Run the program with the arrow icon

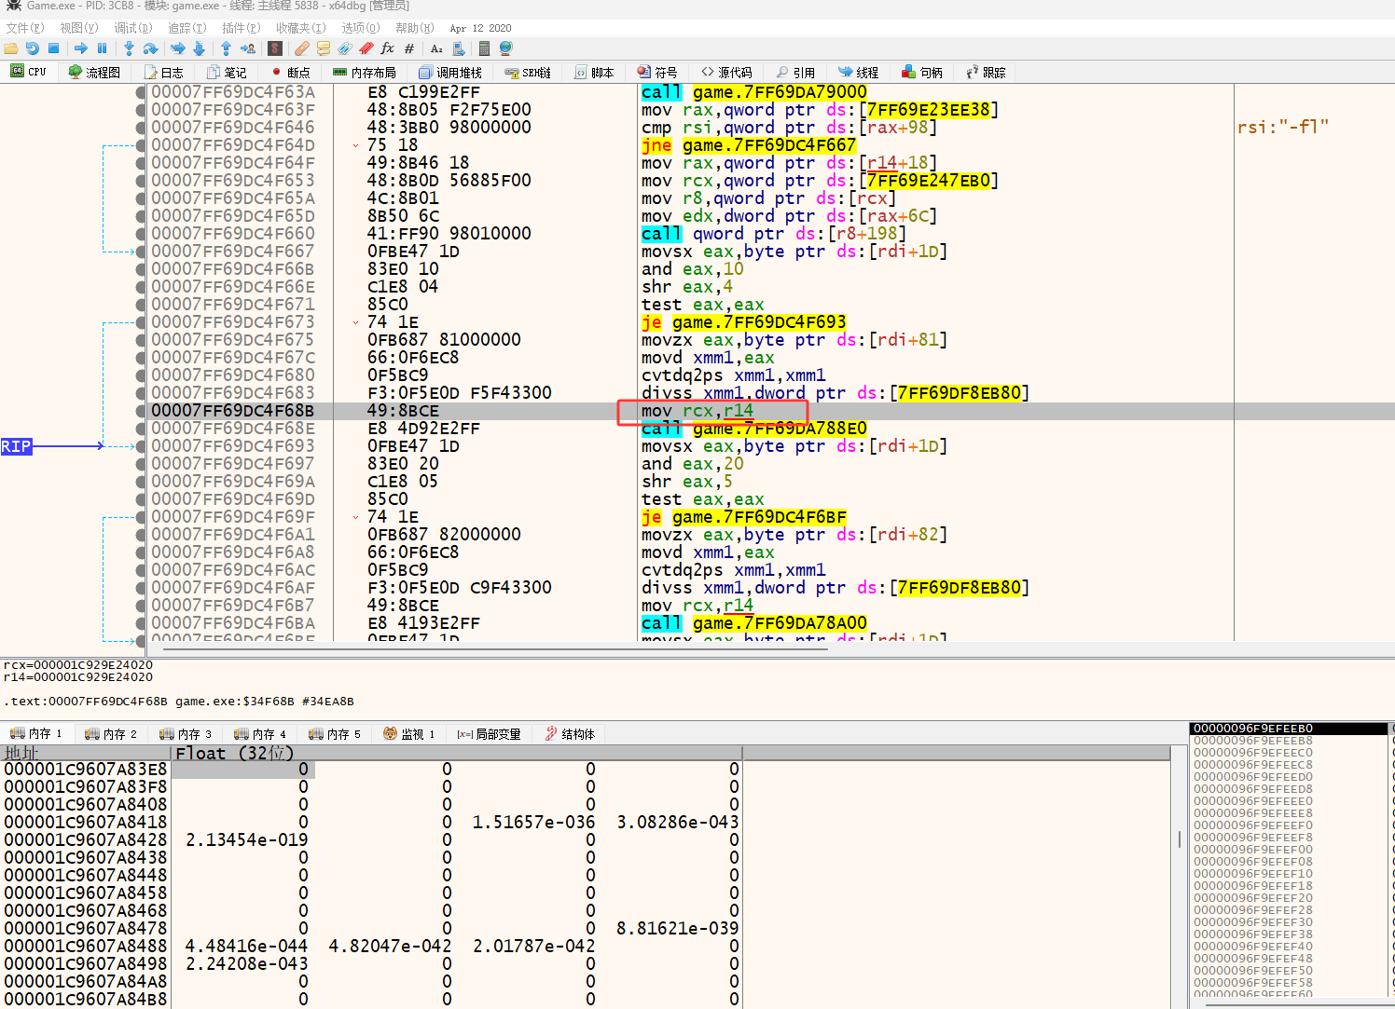tap(81, 48)
